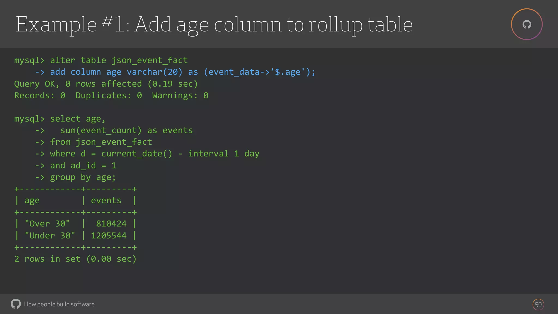Viewport: 558px width, 314px height.
Task: Click '2 rows in set (0.00 sec)'
Action: 75,259
